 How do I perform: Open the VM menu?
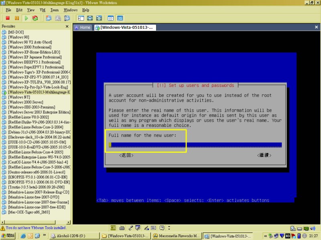click(43, 10)
